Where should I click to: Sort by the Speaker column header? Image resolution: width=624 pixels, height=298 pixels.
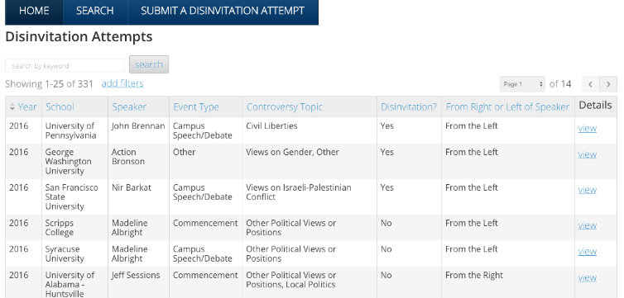click(129, 106)
